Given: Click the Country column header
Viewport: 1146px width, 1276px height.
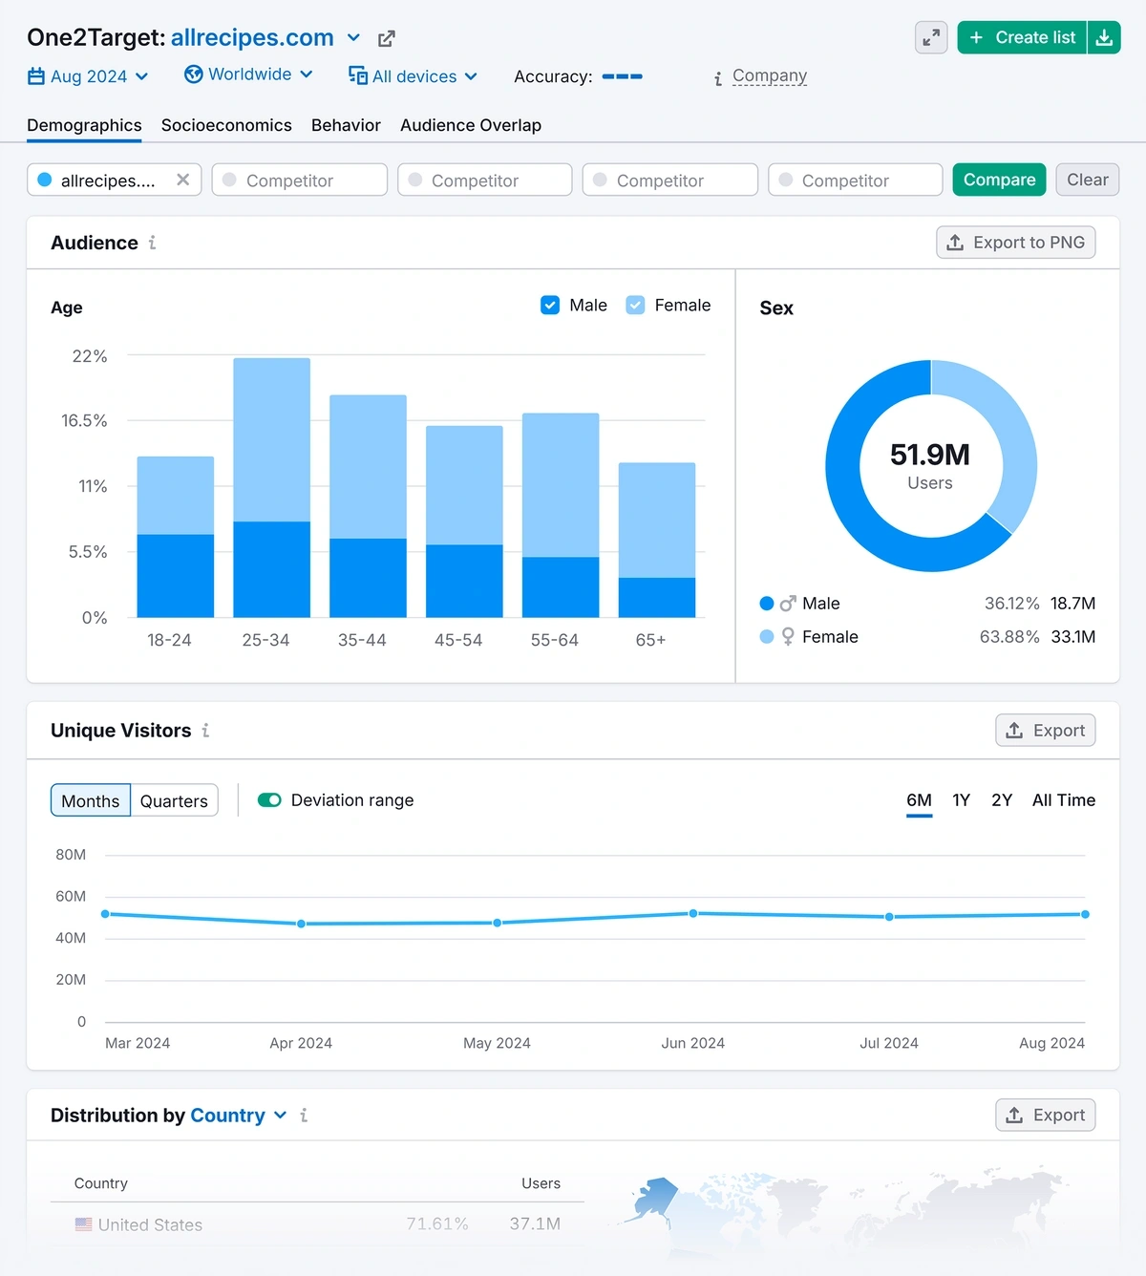Looking at the screenshot, I should (101, 1183).
